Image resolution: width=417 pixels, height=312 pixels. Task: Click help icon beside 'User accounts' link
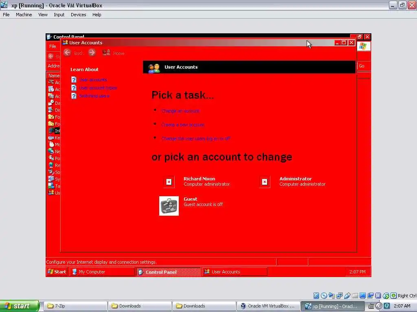click(74, 80)
